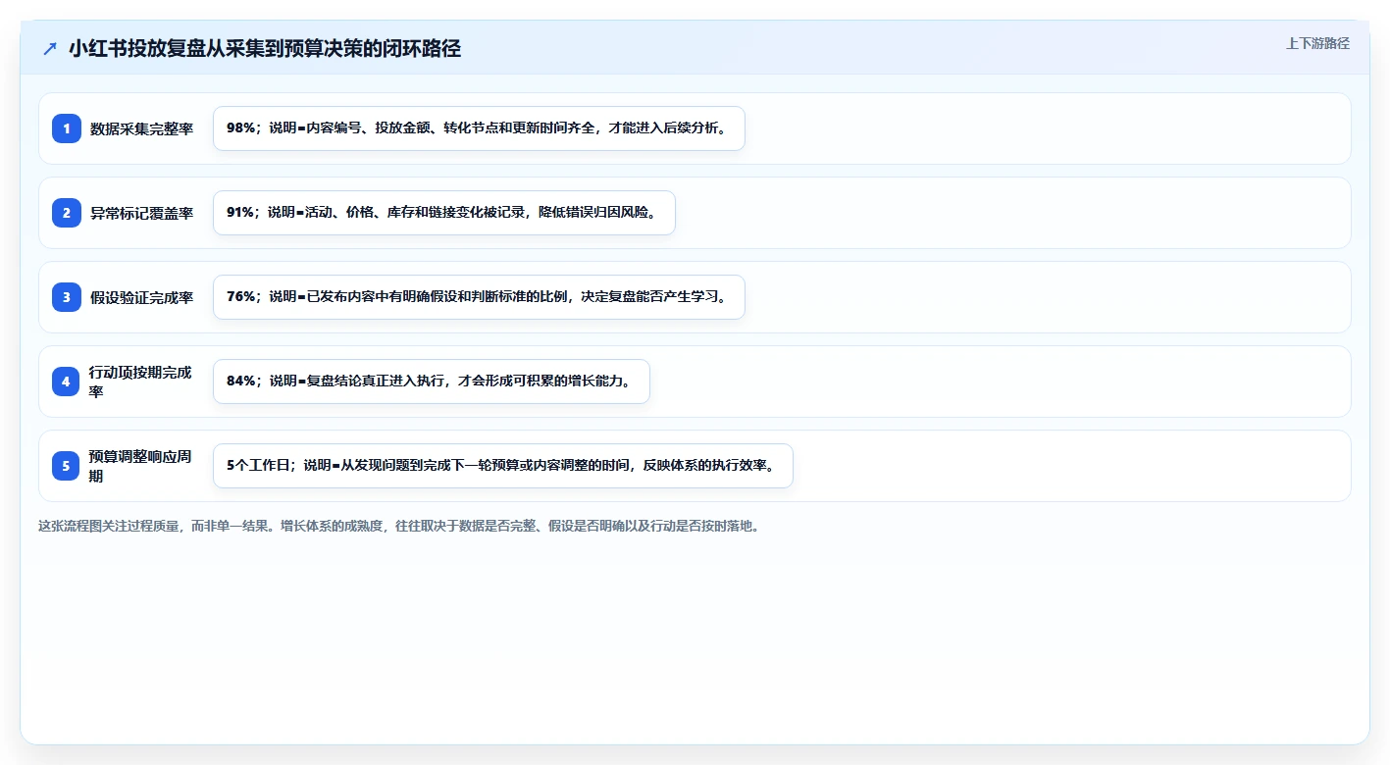Select step number 5 badge
This screenshot has height=765, width=1390.
click(67, 466)
